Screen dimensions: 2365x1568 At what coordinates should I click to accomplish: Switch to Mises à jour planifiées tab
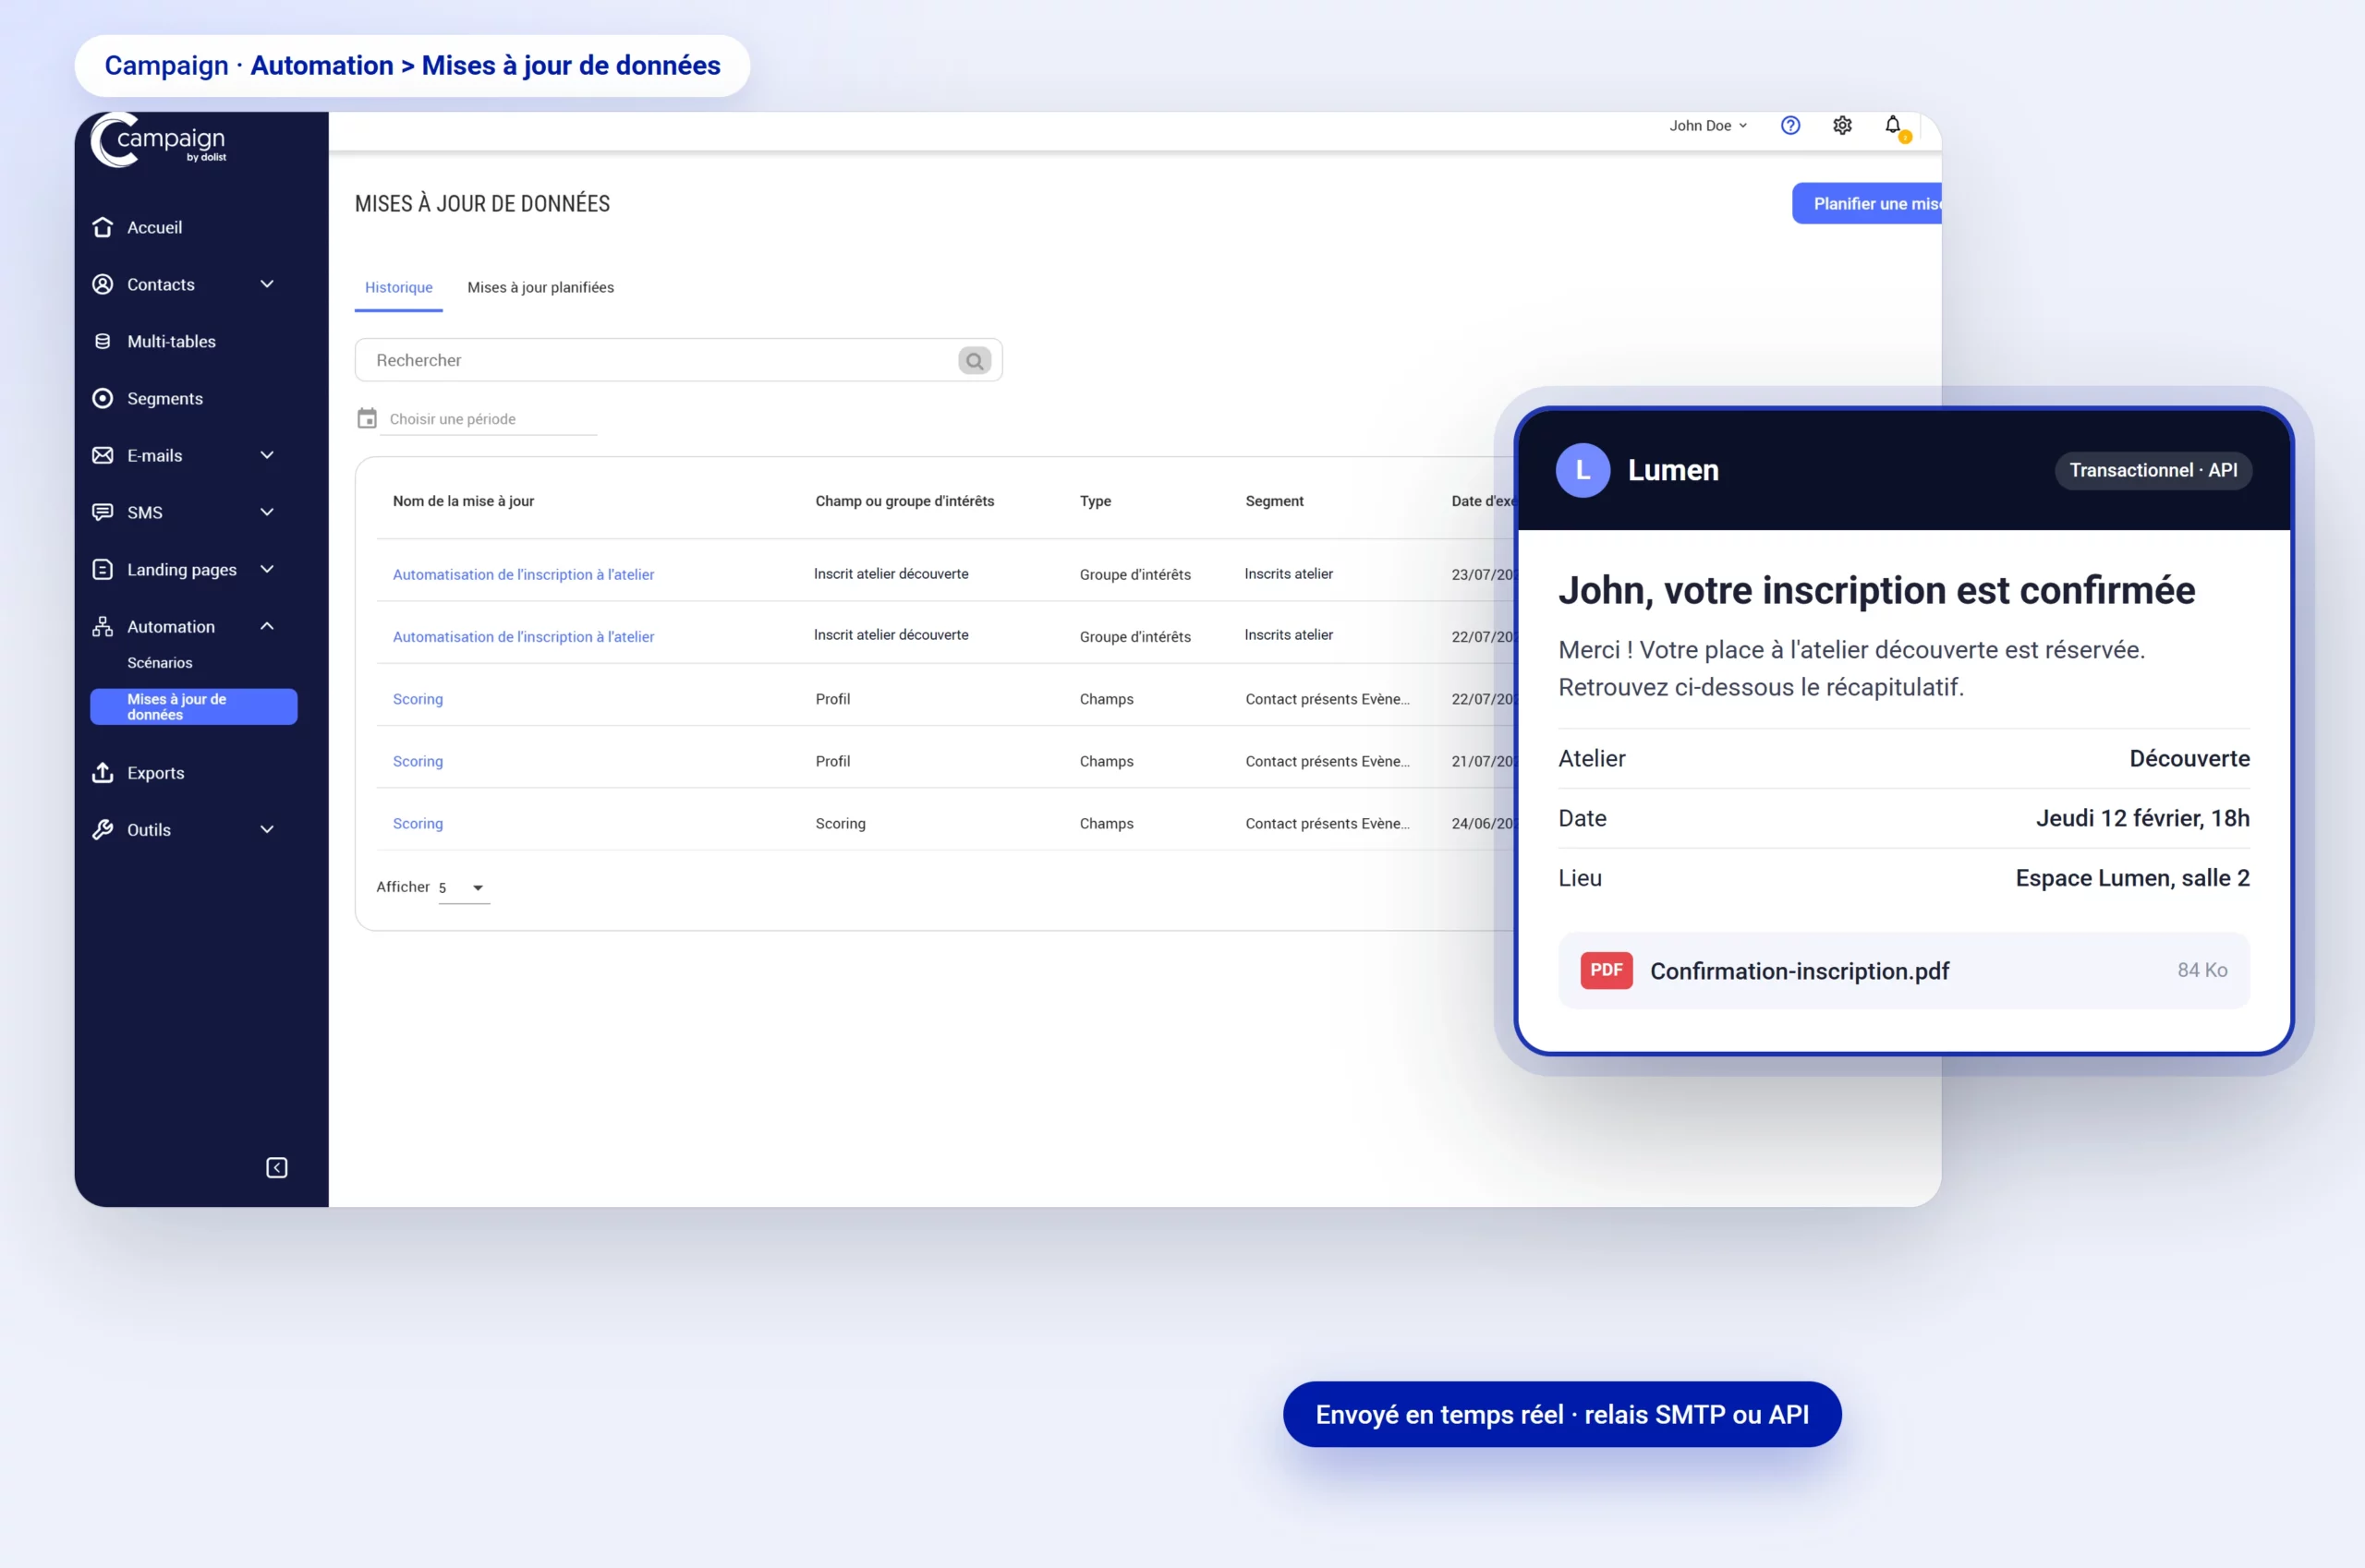pos(540,287)
